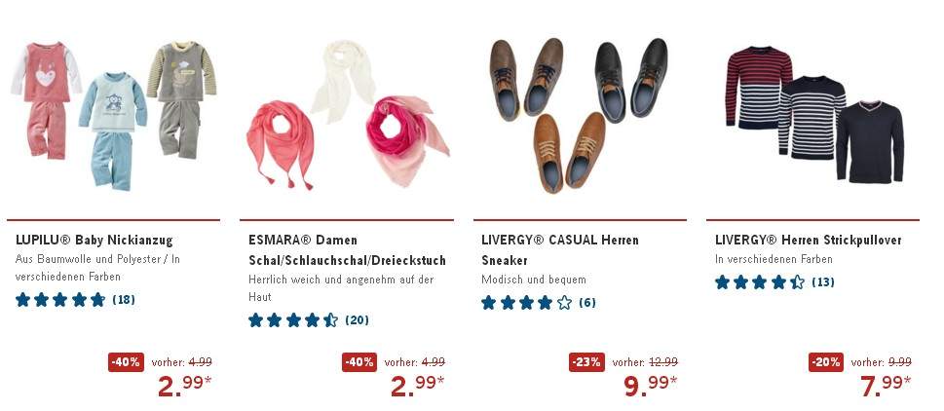Click the -23% discount badge
This screenshot has height=411, width=944.
pos(586,362)
